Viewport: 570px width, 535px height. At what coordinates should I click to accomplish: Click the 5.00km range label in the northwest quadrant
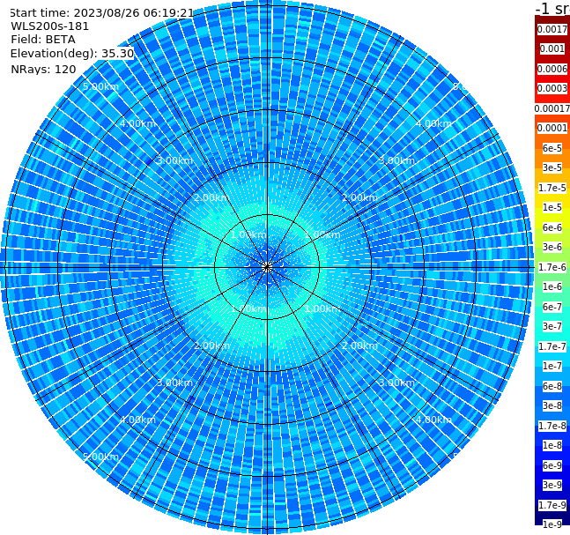(x=100, y=86)
